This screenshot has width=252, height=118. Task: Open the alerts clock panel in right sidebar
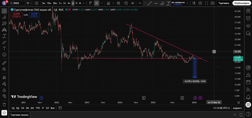pos(248,18)
